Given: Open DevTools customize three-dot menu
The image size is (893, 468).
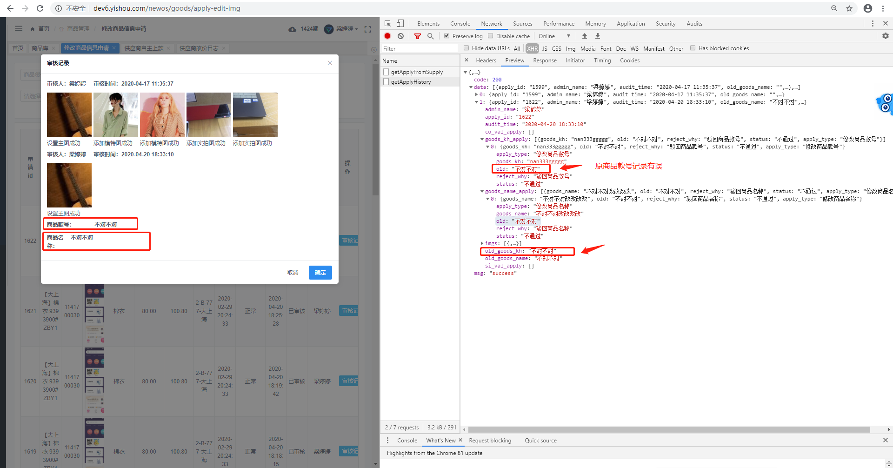Looking at the screenshot, I should tap(873, 23).
